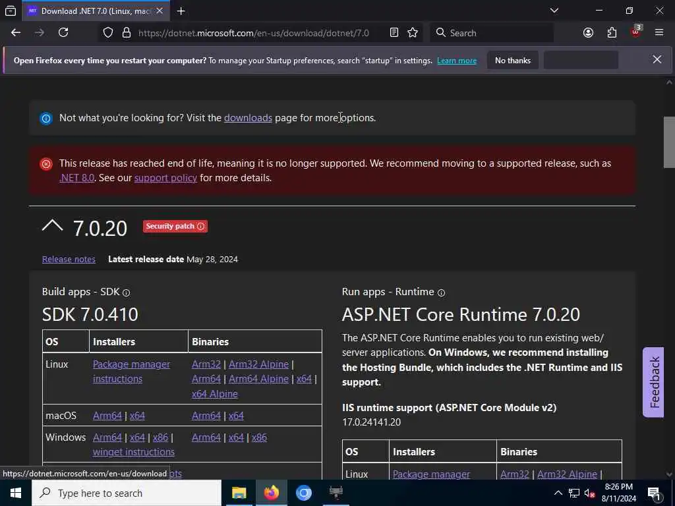Open SDK Linux Package manager instructions
The height and width of the screenshot is (506, 675).
tap(131, 372)
